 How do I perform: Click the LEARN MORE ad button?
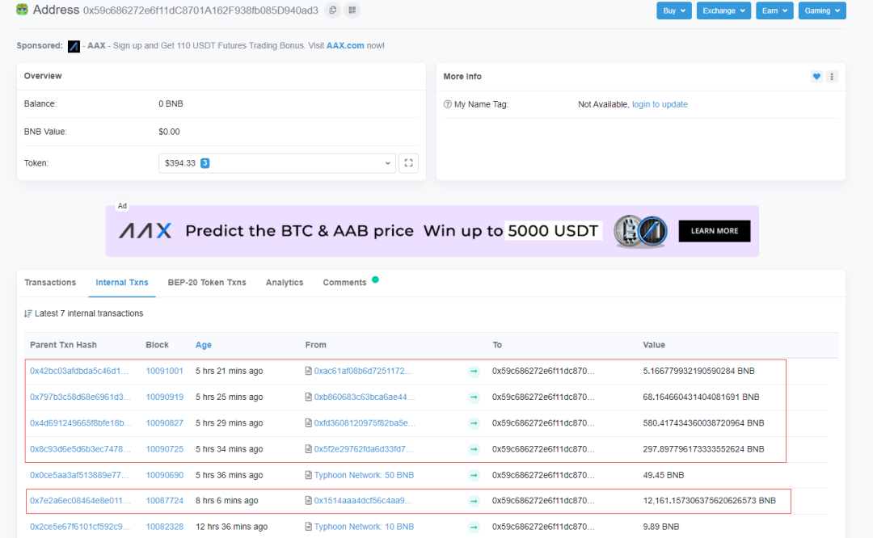coord(715,231)
